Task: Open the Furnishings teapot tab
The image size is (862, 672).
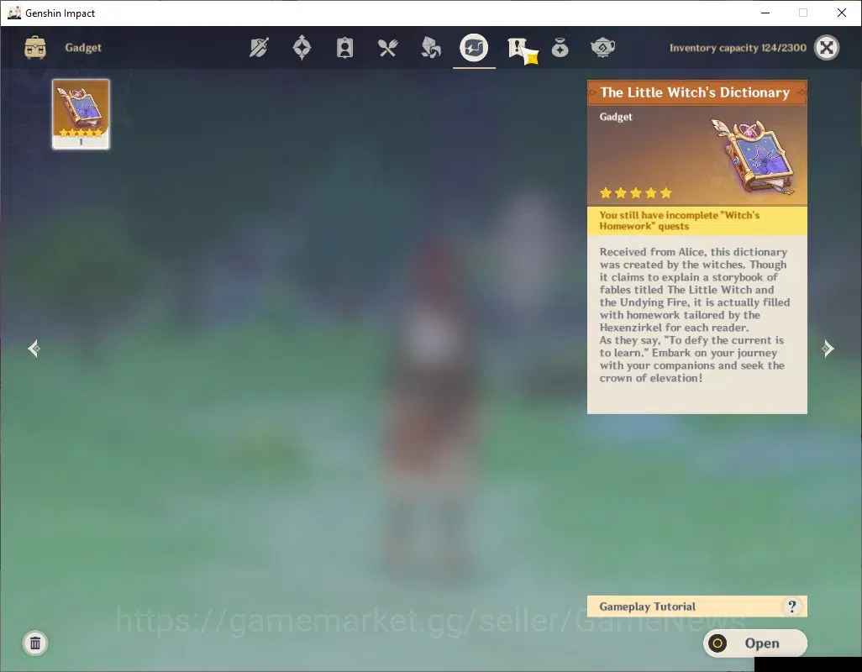Action: [x=602, y=48]
